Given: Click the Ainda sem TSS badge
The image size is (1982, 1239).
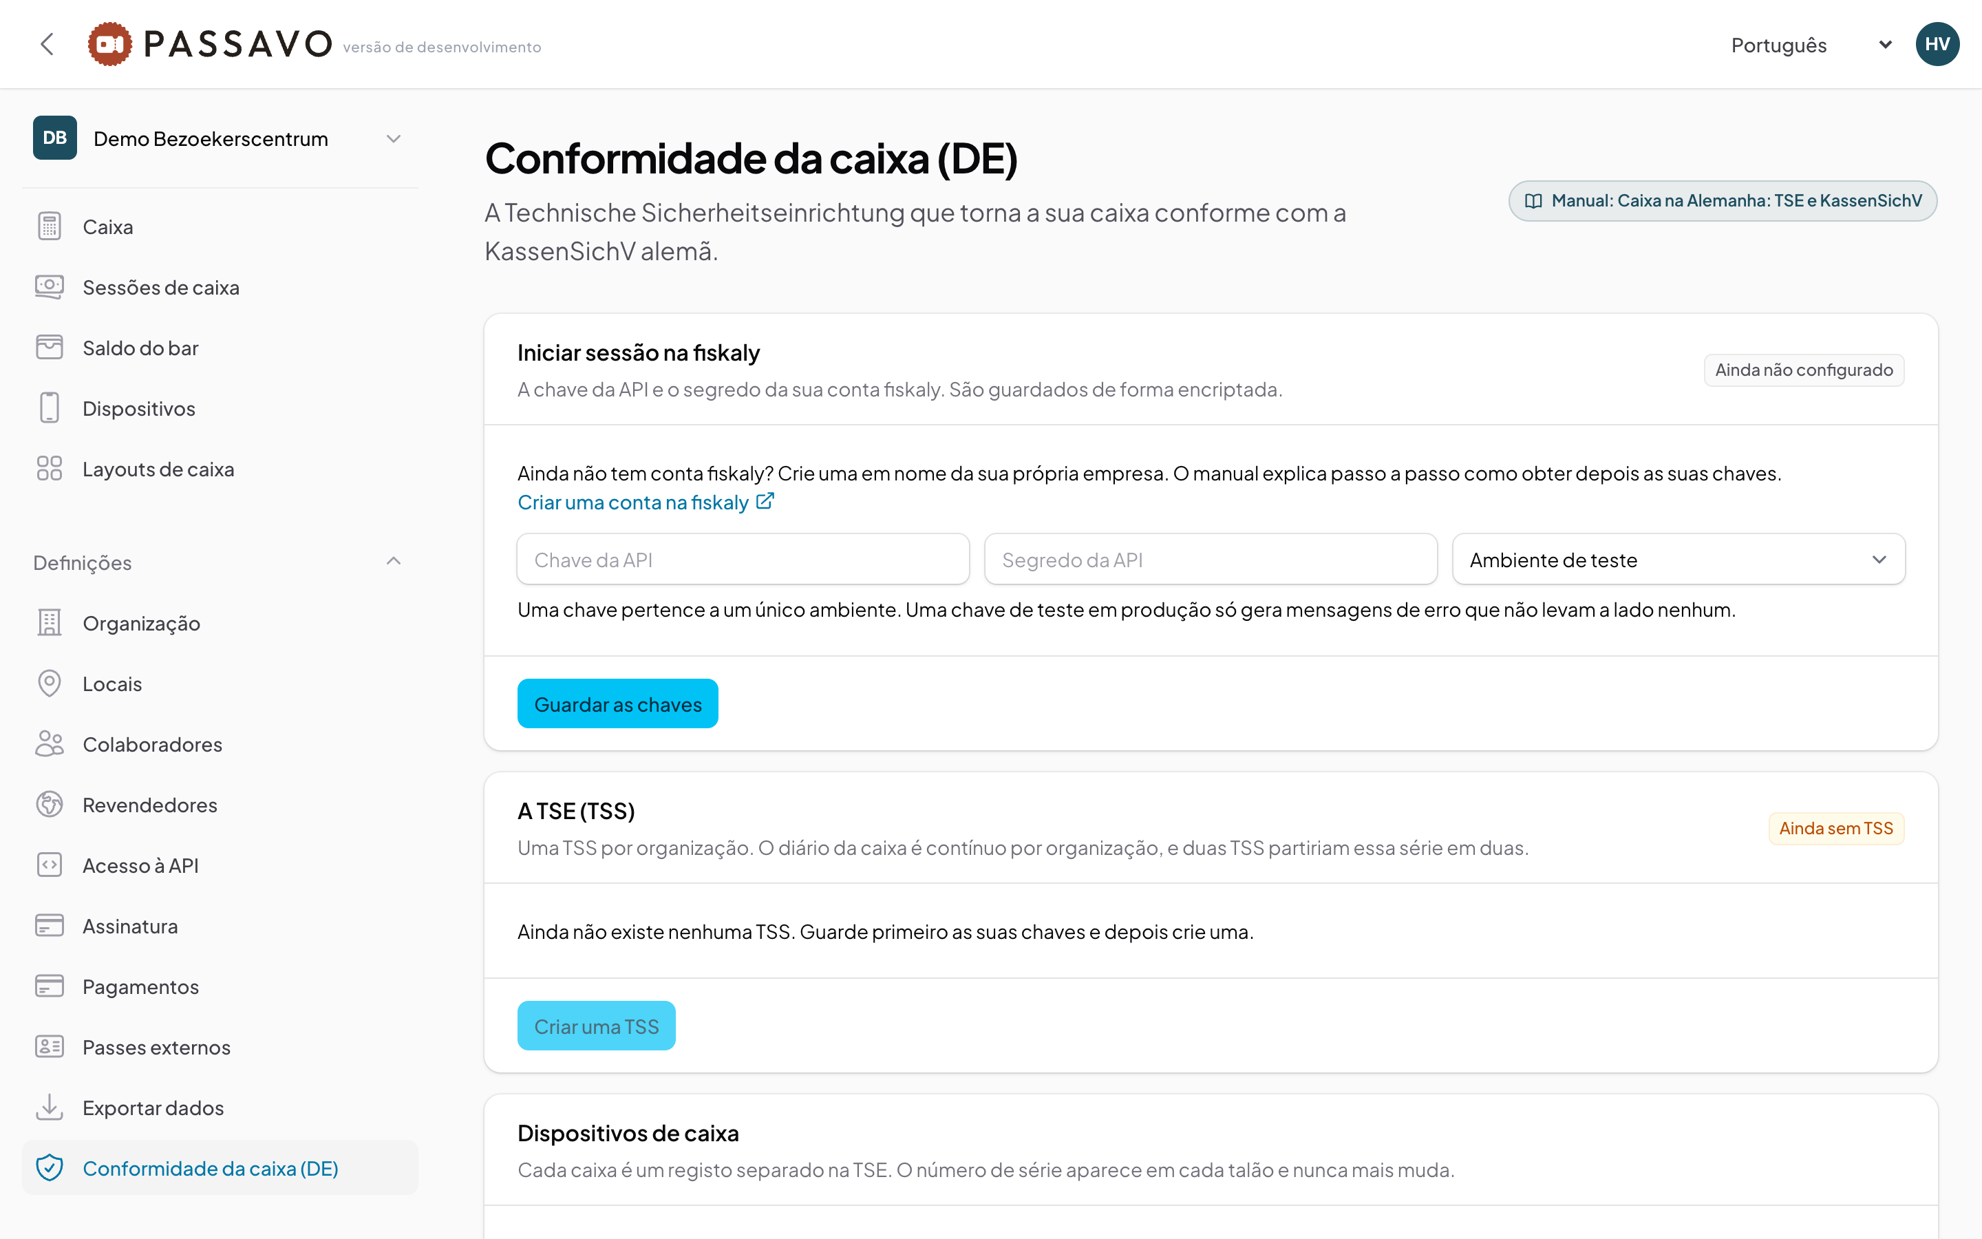Looking at the screenshot, I should tap(1836, 829).
